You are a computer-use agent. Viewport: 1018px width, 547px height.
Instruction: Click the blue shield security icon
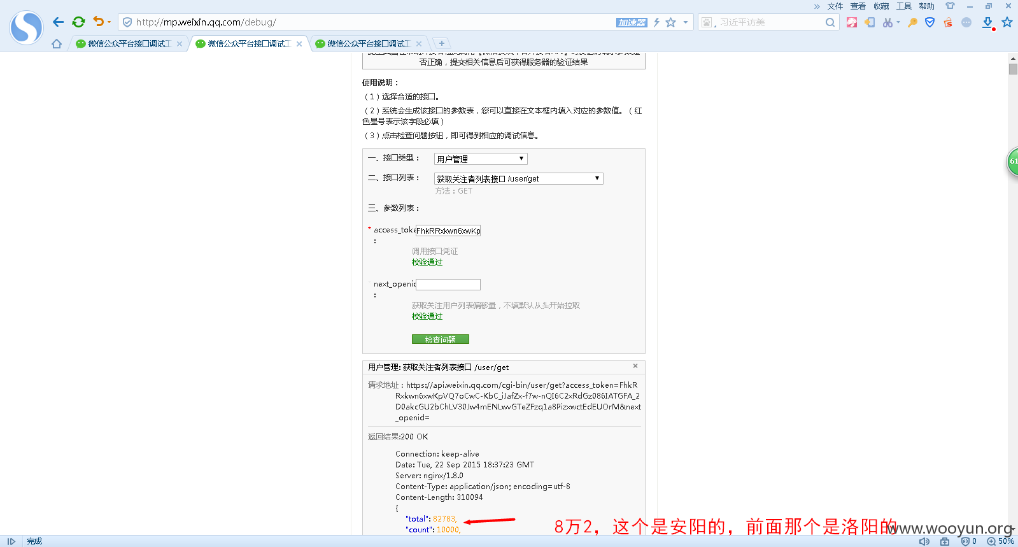coord(930,22)
